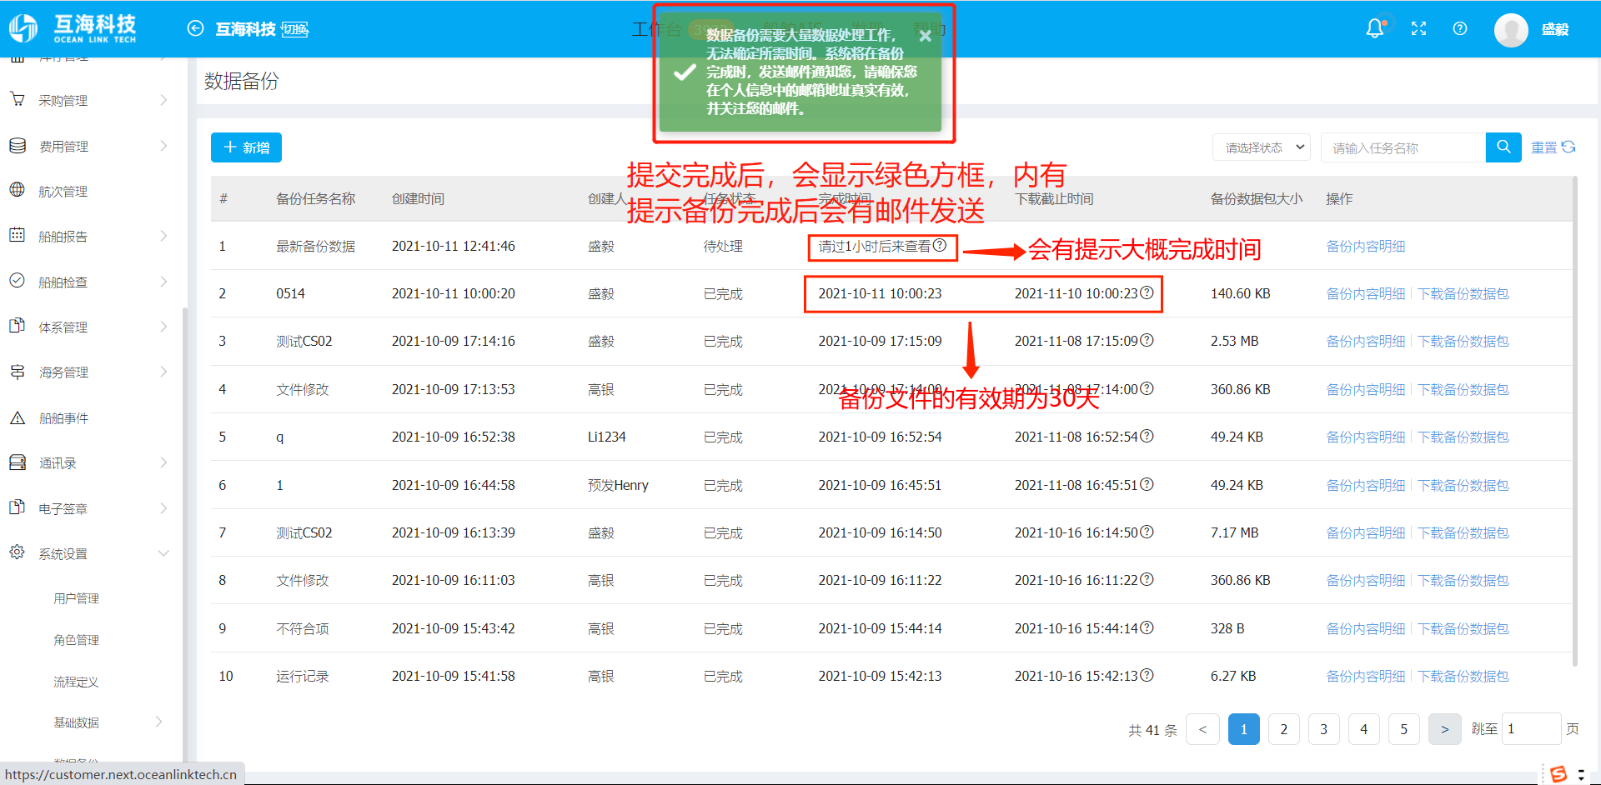This screenshot has width=1601, height=785.
Task: Click the 系统设置 gear icon
Action: coord(18,552)
